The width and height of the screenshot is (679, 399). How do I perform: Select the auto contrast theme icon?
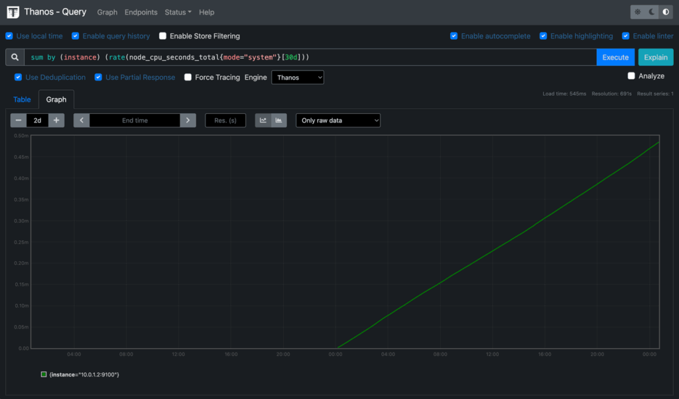pyautogui.click(x=666, y=12)
